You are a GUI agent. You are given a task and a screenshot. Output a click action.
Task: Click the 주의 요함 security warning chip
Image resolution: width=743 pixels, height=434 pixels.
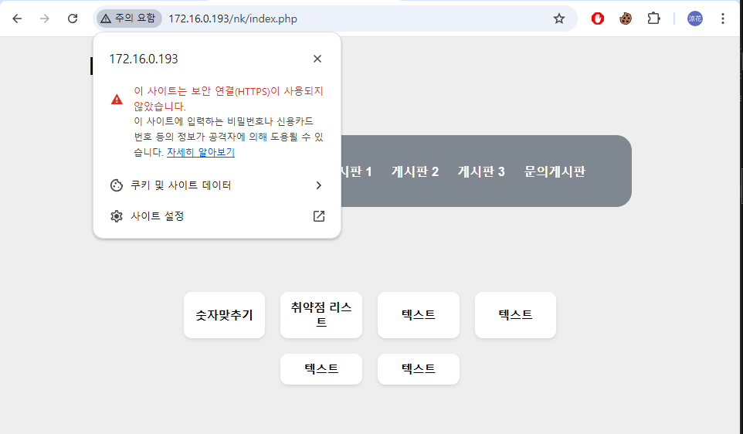[x=129, y=19]
